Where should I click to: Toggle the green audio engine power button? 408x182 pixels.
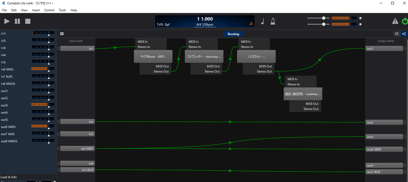click(405, 21)
